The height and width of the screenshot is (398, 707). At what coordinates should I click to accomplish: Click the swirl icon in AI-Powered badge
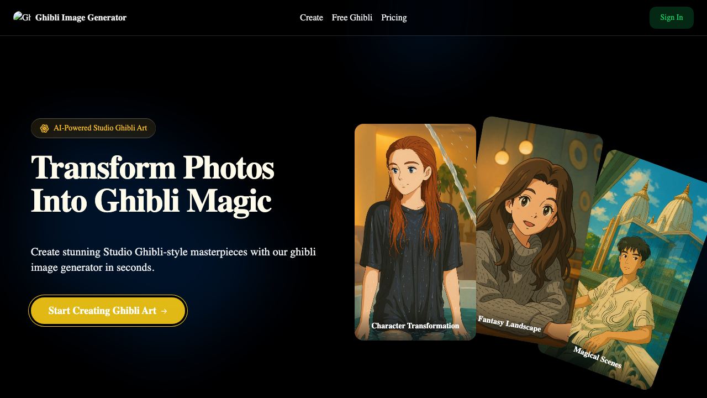(45, 128)
